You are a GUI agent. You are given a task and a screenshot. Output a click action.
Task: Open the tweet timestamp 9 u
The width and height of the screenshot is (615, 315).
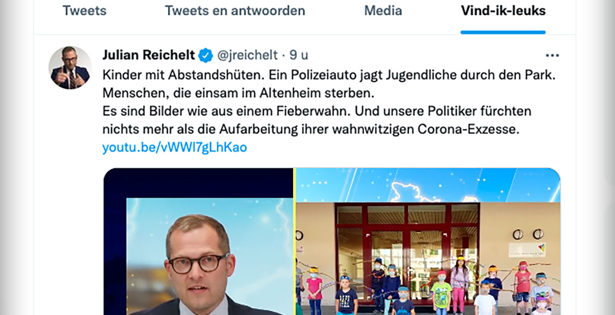tap(299, 55)
